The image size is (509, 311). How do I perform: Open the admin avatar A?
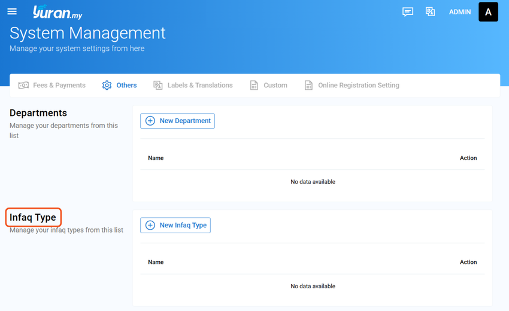tap(488, 12)
